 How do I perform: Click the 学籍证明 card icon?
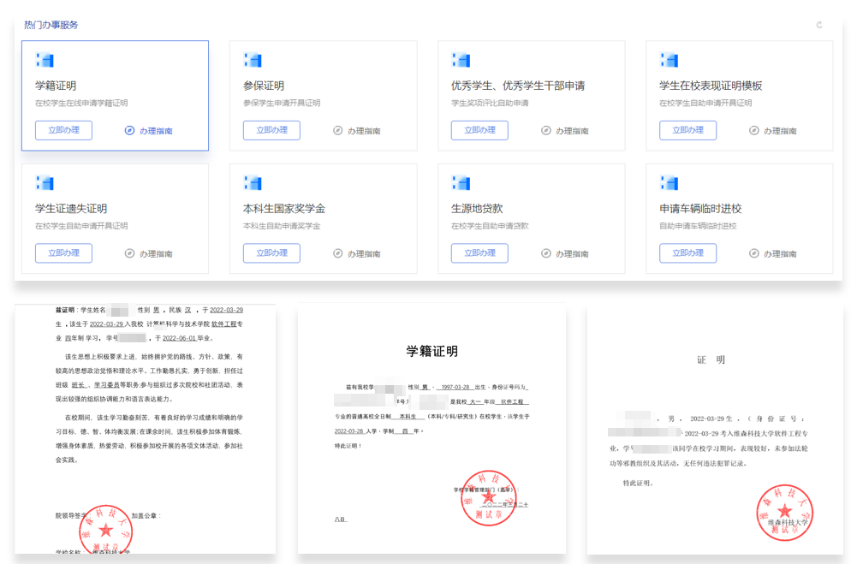(45, 60)
